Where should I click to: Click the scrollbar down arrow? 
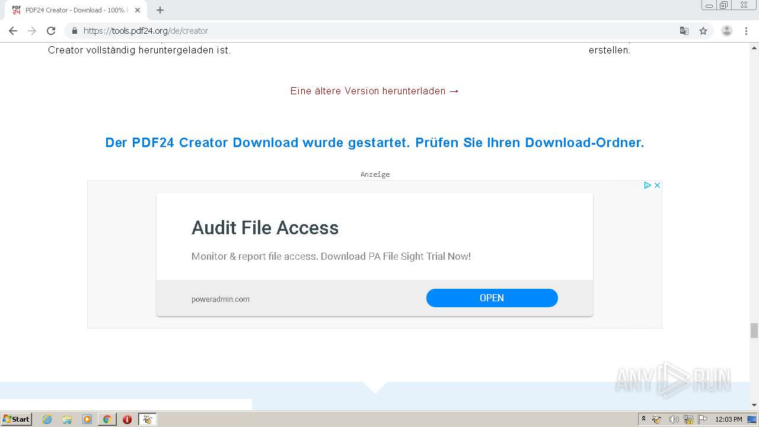point(754,405)
